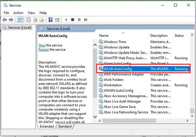This screenshot has height=137, width=196.
Task: Click services list scroll down arrow
Action: tap(192, 116)
